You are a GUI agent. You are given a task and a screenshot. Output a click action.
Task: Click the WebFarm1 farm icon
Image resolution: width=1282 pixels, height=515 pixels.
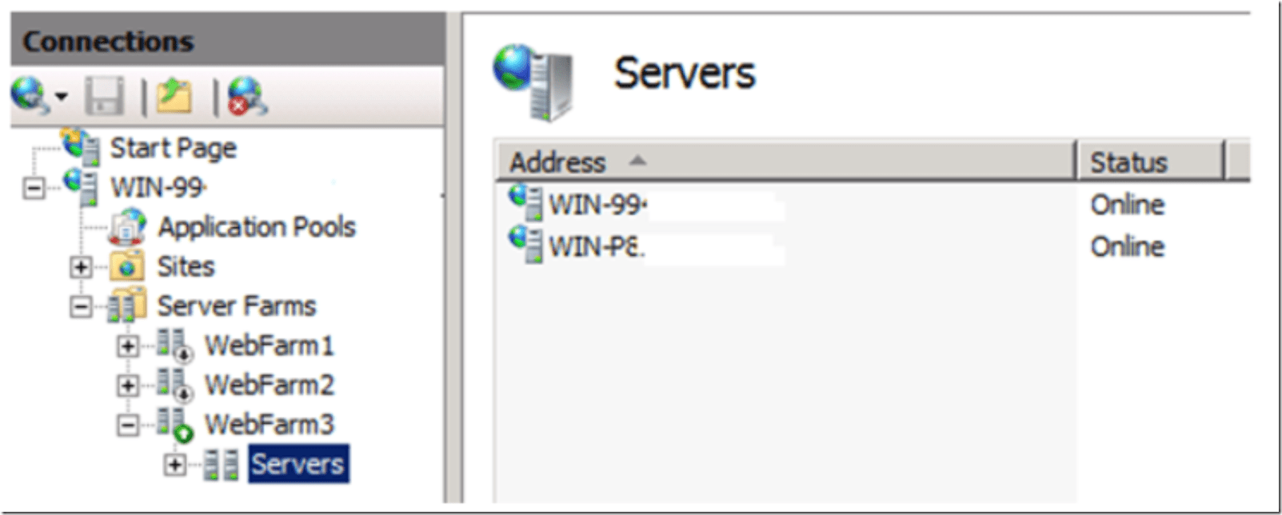174,345
